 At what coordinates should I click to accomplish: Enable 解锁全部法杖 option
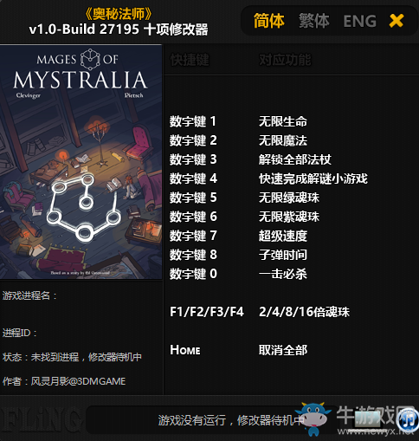pos(295,159)
